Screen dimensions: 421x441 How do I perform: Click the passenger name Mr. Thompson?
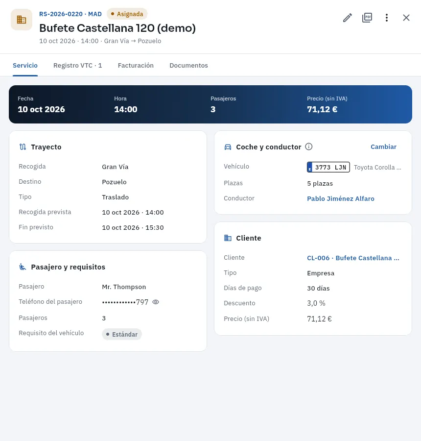pos(124,287)
